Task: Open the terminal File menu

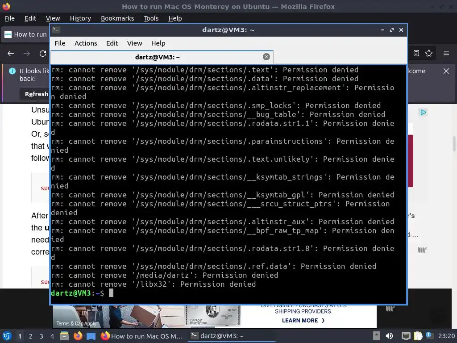Action: (60, 43)
